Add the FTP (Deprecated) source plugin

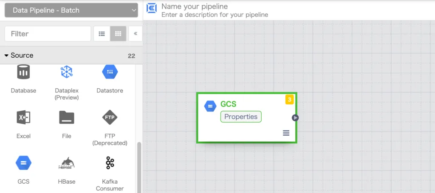[x=110, y=127]
